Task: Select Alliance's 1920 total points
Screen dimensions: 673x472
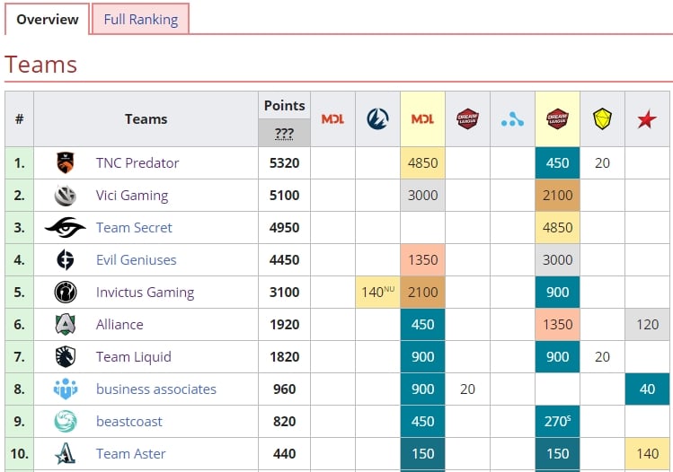Action: coord(284,325)
